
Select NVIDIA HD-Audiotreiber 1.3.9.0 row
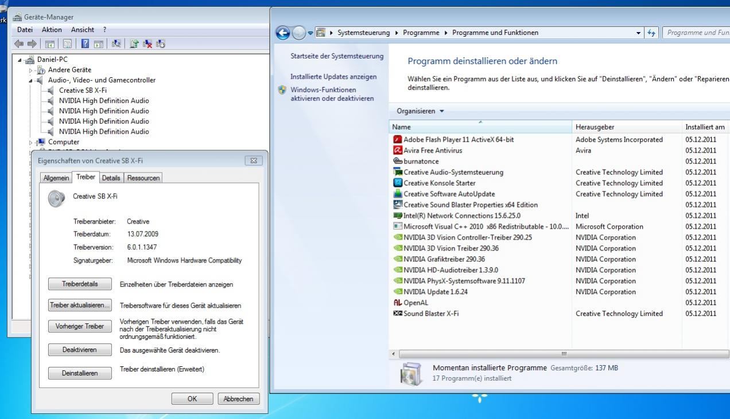pyautogui.click(x=560, y=270)
